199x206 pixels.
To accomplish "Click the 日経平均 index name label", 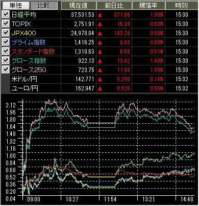I will tap(24, 15).
